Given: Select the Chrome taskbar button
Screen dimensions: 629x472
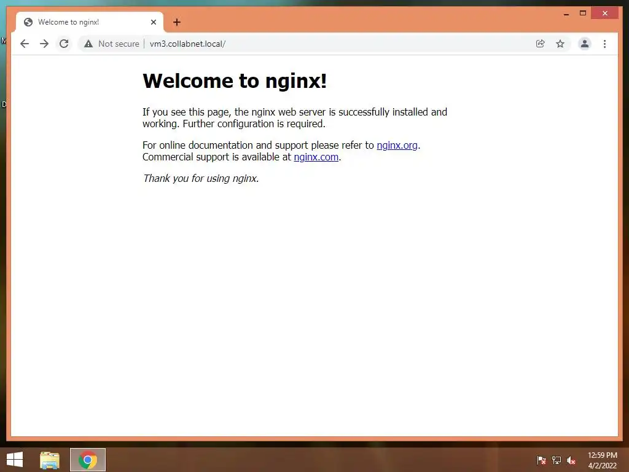Looking at the screenshot, I should (x=88, y=460).
